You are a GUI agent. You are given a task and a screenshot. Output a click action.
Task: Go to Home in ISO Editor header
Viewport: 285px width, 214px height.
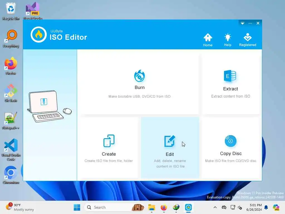pos(208,40)
